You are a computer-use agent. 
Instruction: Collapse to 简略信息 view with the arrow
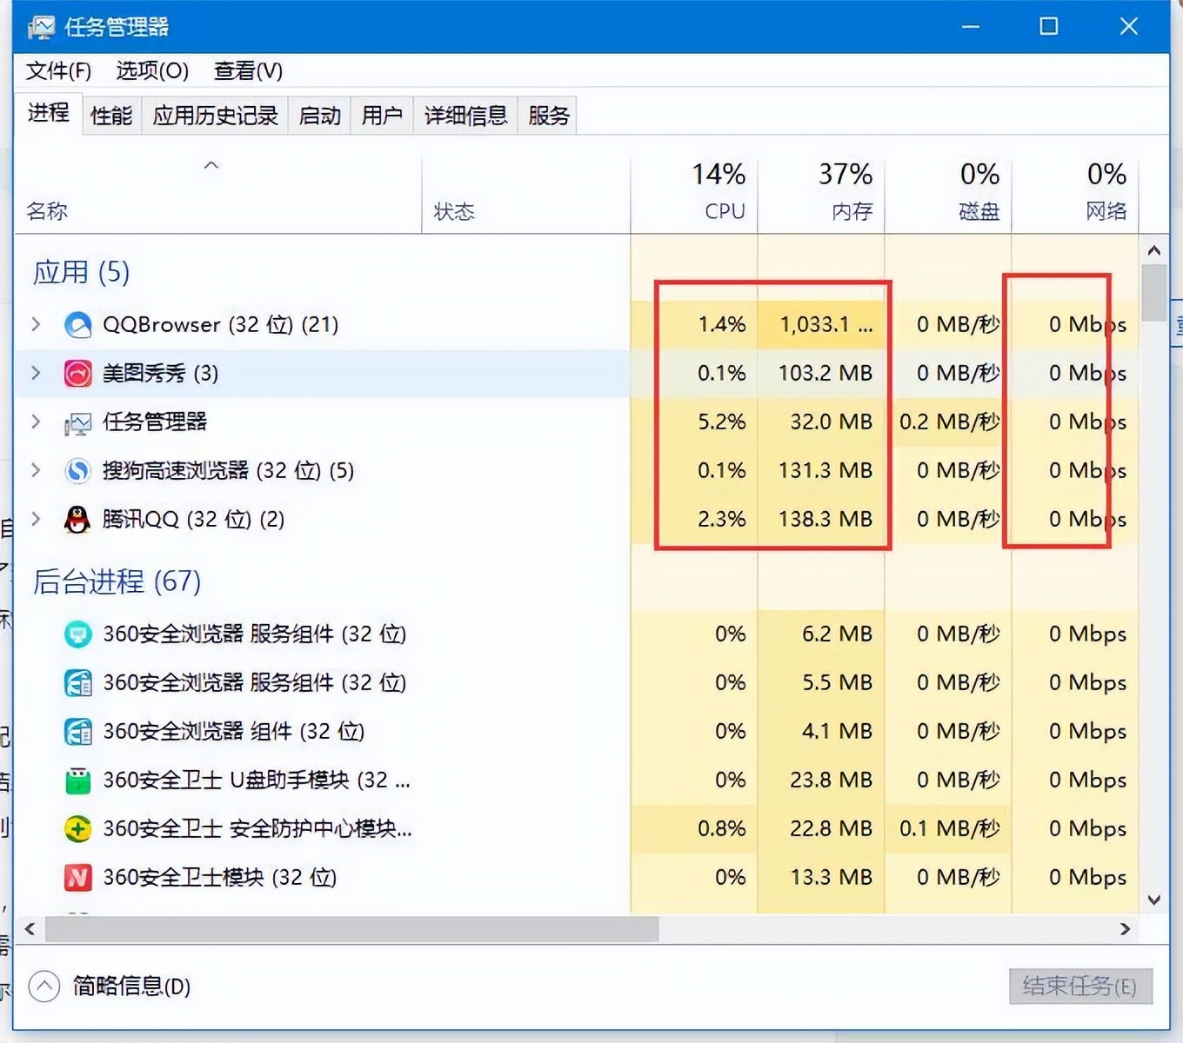[x=44, y=987]
